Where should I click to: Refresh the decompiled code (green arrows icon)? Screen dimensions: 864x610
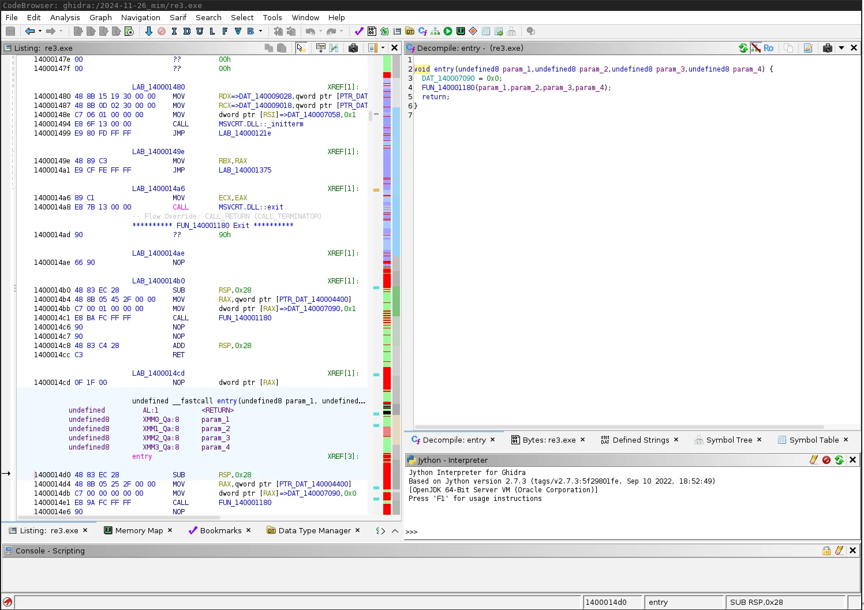(743, 48)
